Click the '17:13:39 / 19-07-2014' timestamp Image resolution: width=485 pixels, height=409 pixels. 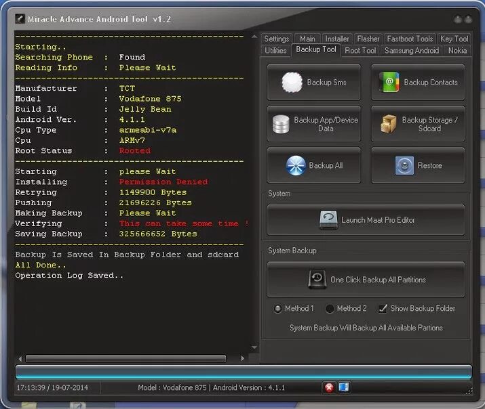(52, 388)
